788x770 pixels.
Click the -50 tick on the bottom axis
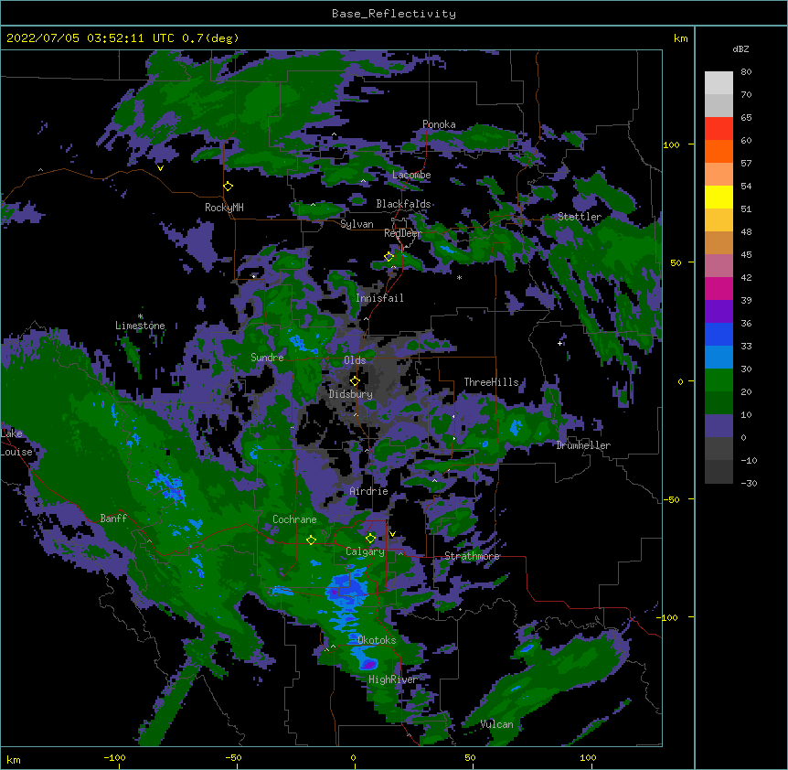click(233, 757)
